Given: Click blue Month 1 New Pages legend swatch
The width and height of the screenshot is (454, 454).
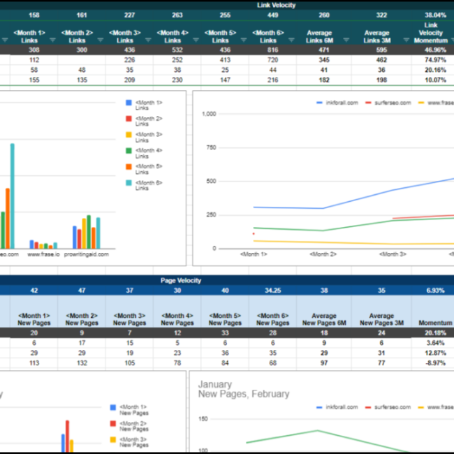Looking at the screenshot, I should [113, 407].
